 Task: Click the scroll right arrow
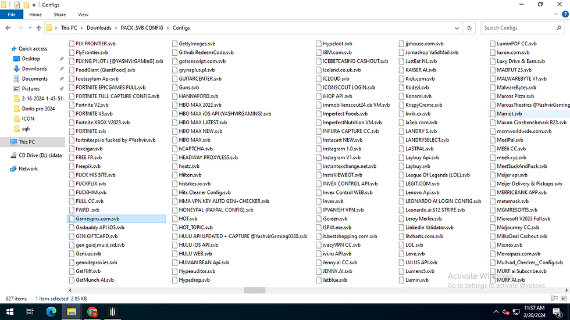tap(567, 290)
